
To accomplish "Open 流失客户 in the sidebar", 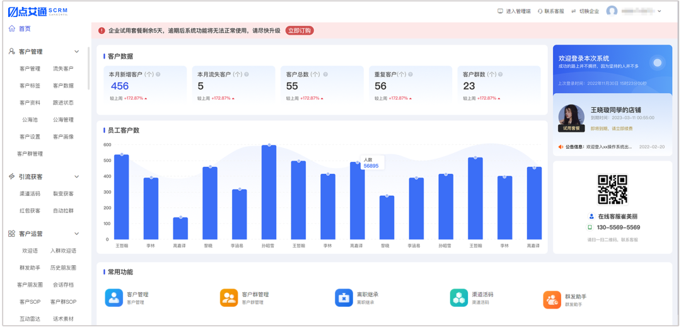I will pos(64,69).
